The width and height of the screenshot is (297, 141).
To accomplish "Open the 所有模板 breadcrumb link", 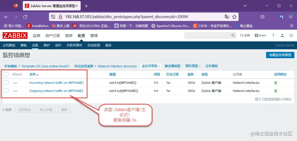I will point(11,66).
